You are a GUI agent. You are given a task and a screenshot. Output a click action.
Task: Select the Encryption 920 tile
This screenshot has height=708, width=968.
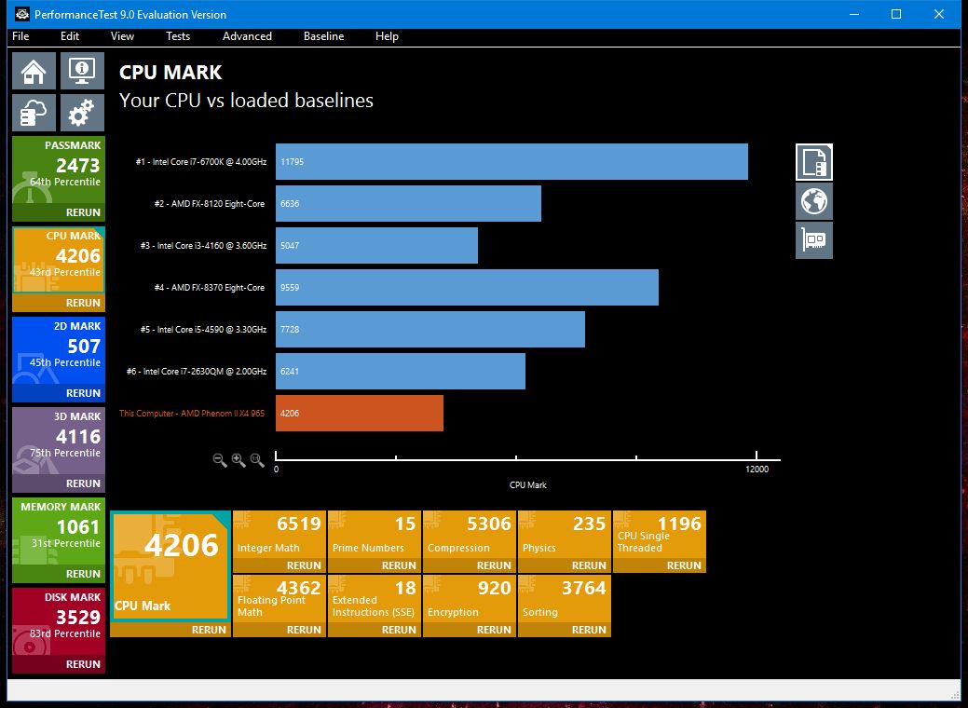470,599
